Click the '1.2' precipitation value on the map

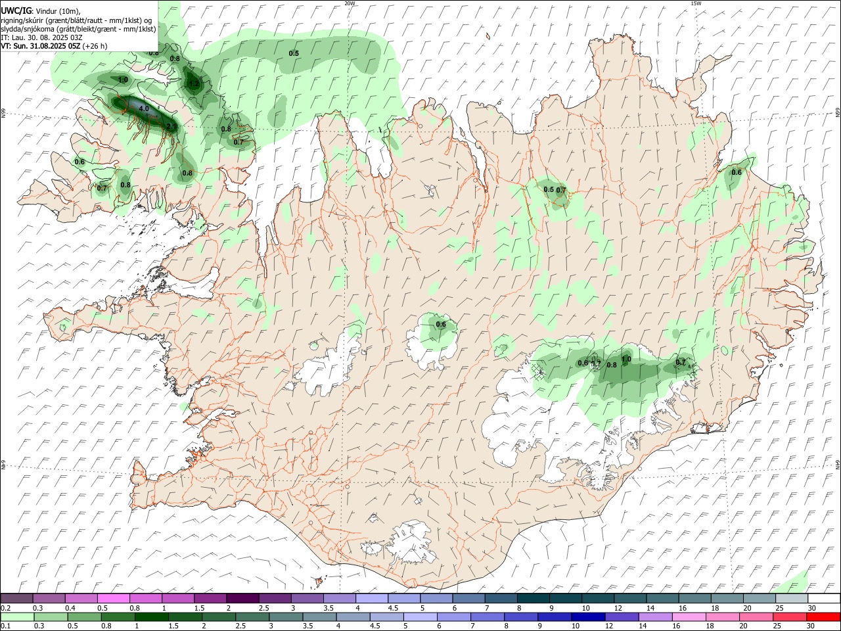[x=194, y=83]
